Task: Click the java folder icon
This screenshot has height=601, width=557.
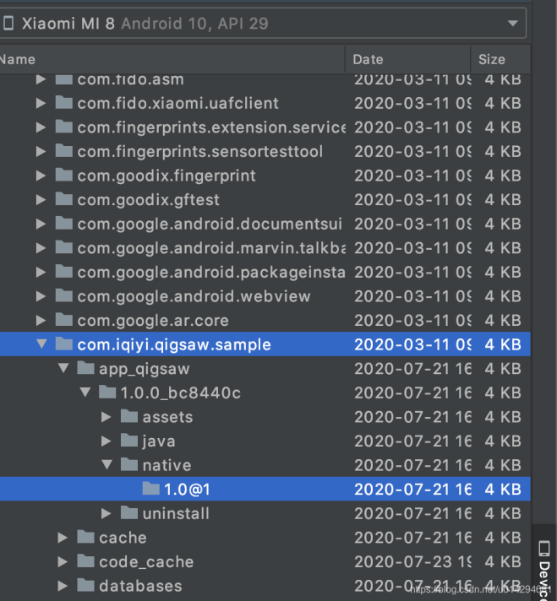Action: click(x=129, y=441)
